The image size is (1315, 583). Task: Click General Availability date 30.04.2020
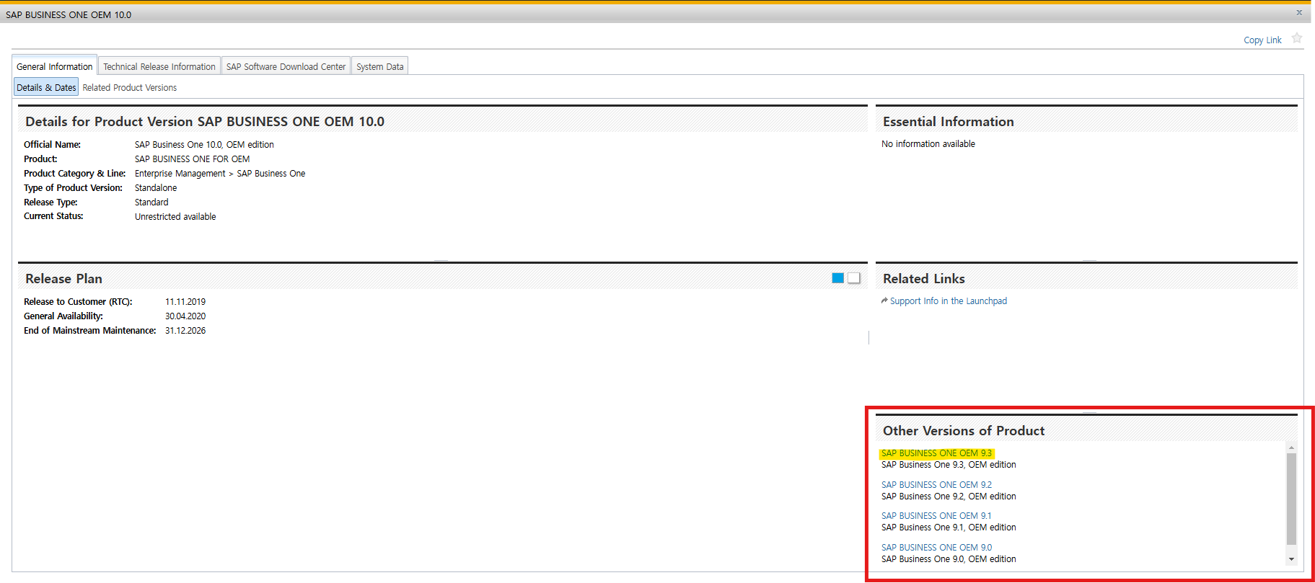click(185, 316)
